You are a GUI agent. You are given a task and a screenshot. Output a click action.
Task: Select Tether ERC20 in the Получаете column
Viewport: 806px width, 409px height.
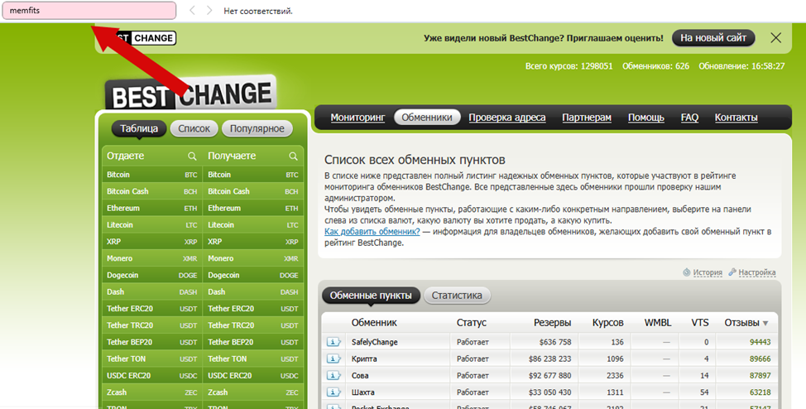click(x=253, y=309)
